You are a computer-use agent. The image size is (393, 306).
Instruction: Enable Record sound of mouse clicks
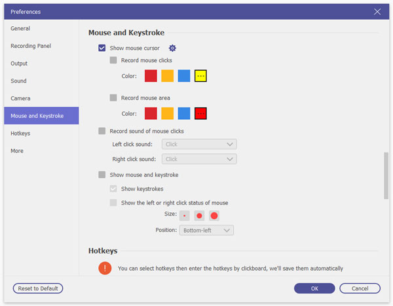[102, 131]
